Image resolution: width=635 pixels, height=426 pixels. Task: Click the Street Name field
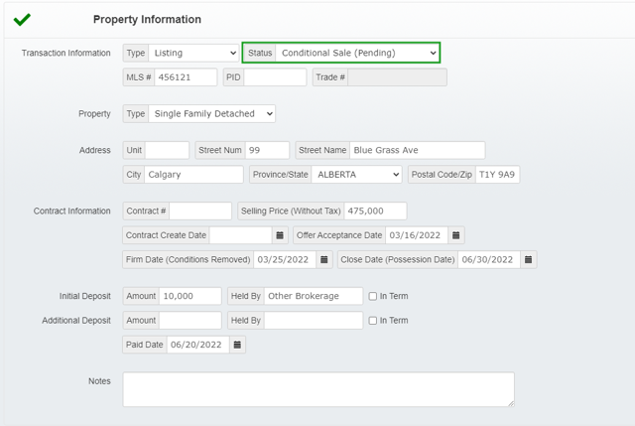(417, 150)
